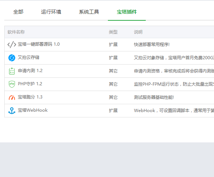Switch to the 全部 tab
Image resolution: width=214 pixels, height=177 pixels.
(x=18, y=12)
